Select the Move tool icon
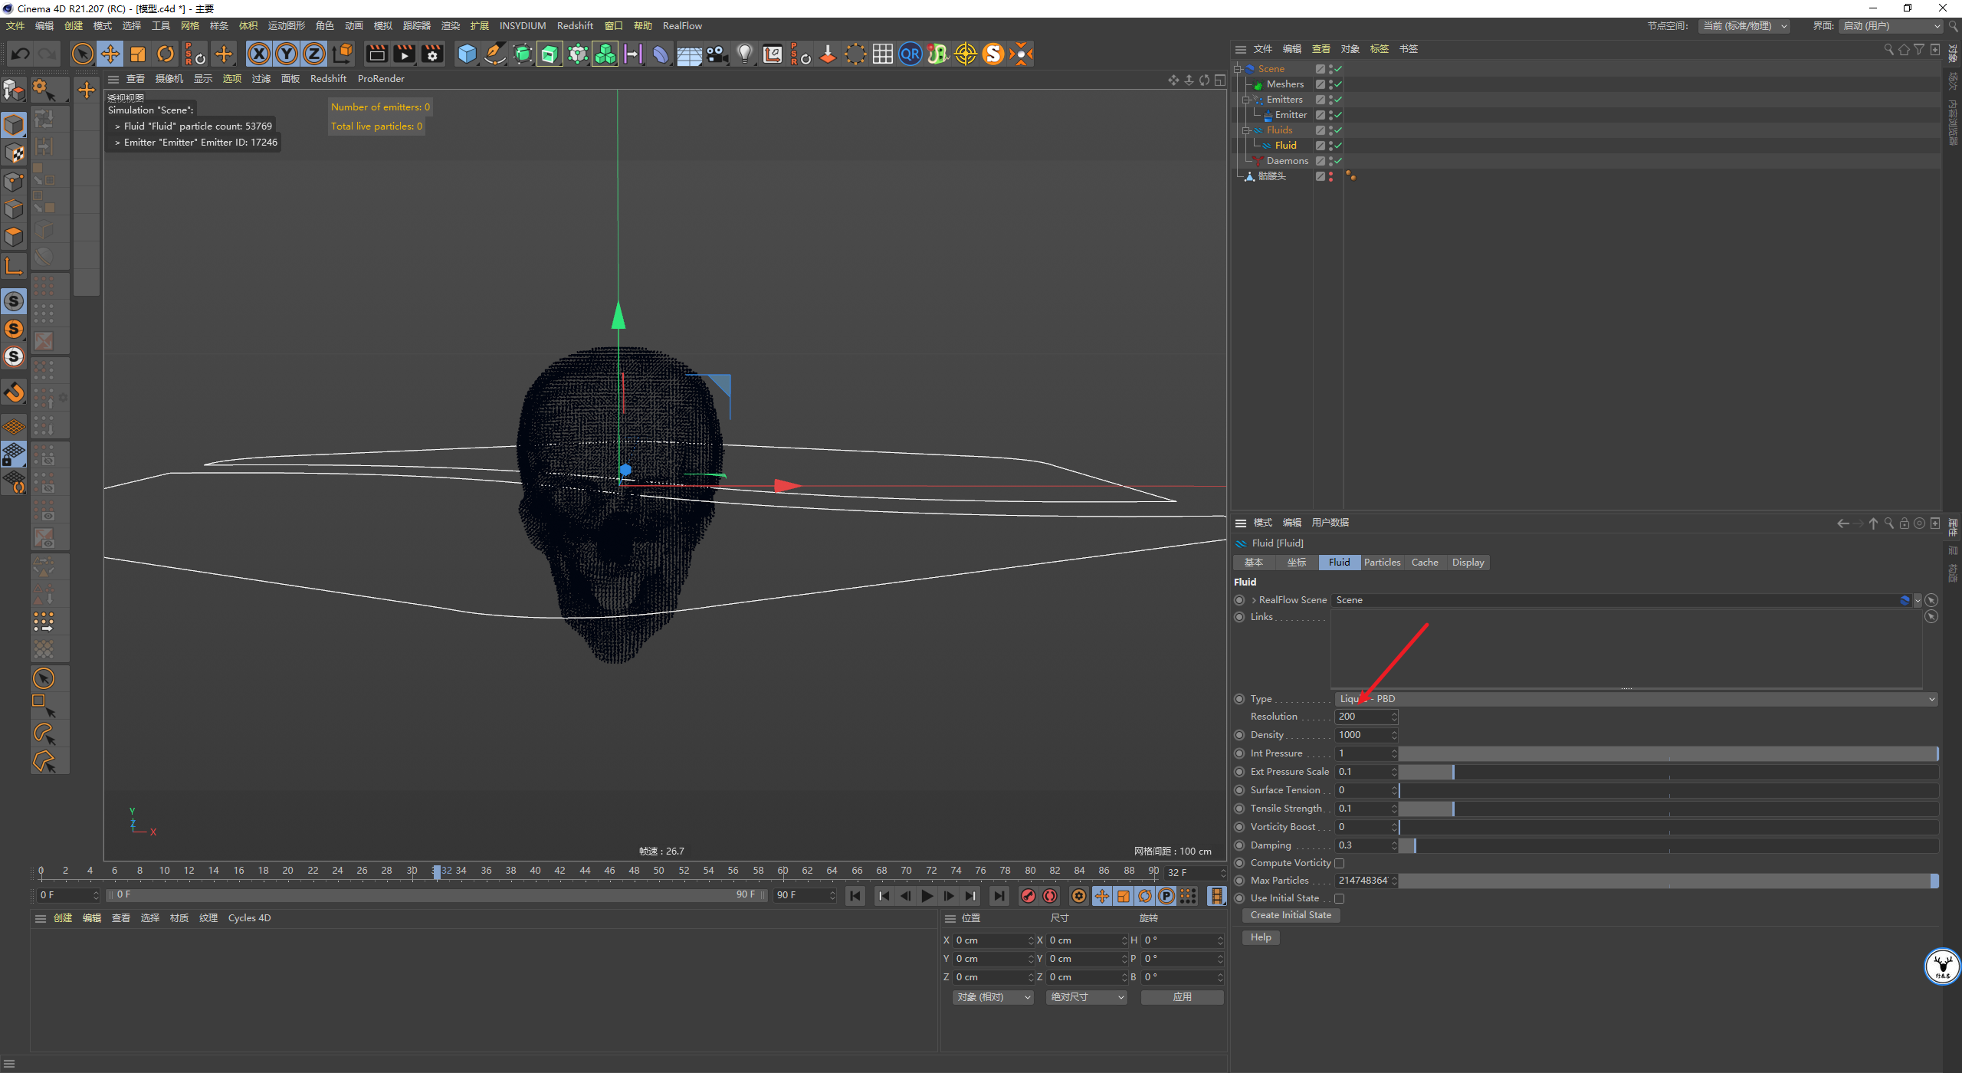The width and height of the screenshot is (1962, 1073). point(110,54)
